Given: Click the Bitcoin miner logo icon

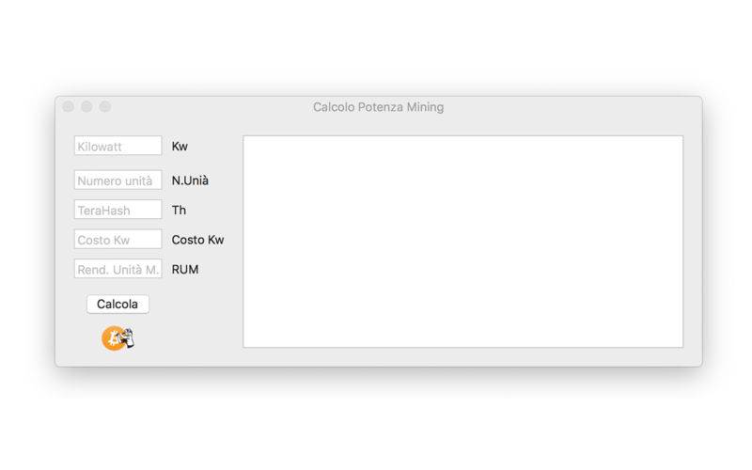Looking at the screenshot, I should 118,338.
